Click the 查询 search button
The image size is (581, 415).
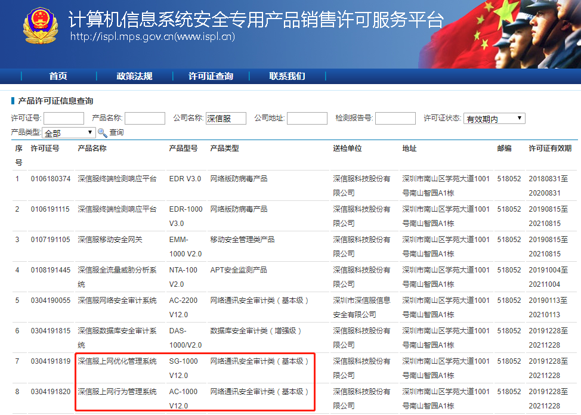(116, 132)
